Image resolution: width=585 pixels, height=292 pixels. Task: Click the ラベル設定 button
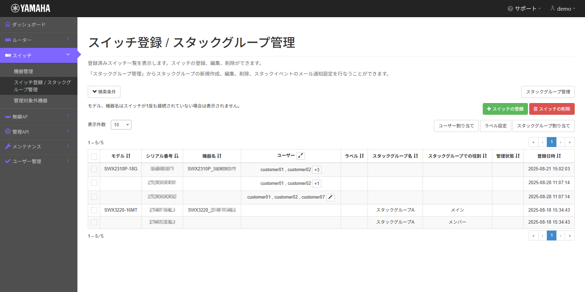(496, 126)
